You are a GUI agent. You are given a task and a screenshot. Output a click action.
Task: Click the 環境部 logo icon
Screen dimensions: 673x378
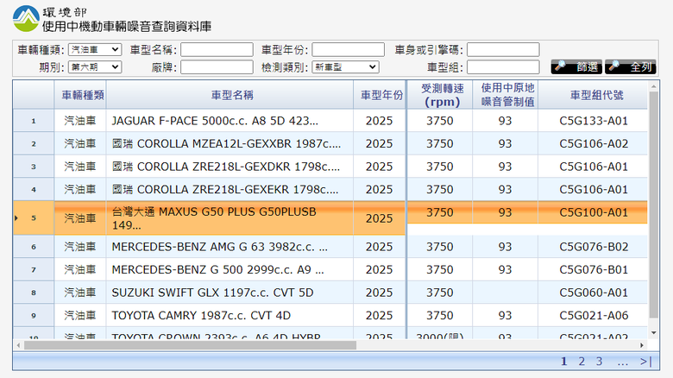click(26, 19)
